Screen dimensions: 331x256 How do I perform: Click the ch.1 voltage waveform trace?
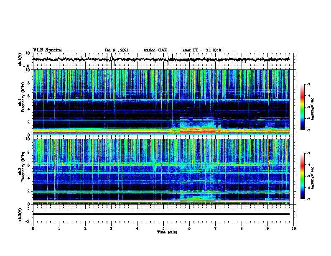tap(161, 59)
